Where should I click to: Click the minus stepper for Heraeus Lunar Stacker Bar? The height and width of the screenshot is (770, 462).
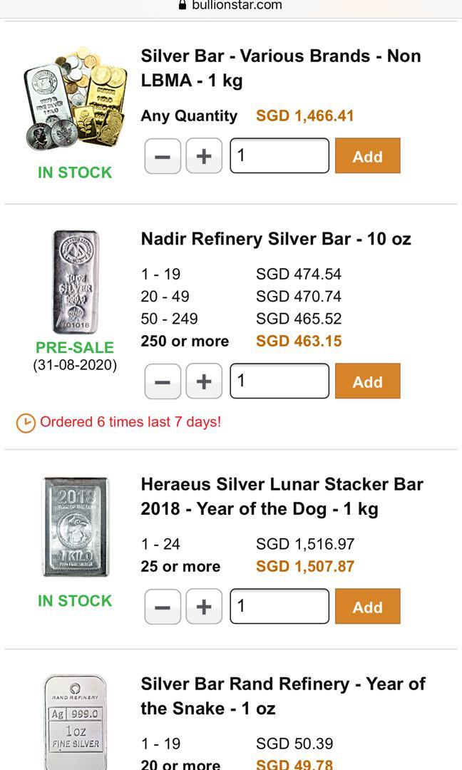point(162,607)
